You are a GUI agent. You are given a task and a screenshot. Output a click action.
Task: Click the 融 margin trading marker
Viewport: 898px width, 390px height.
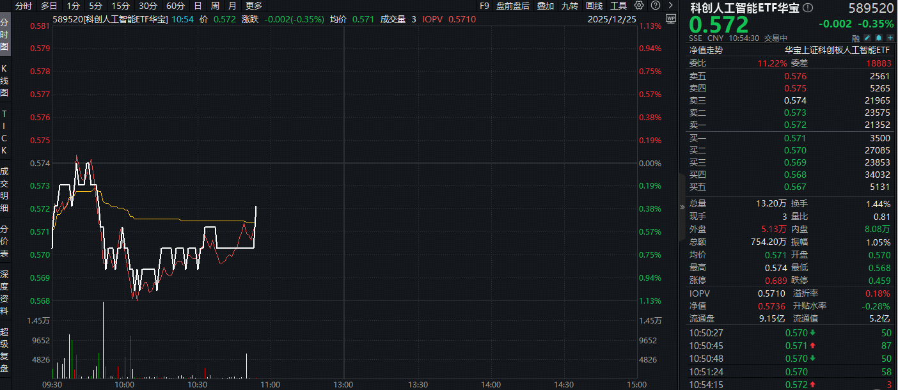[856, 38]
